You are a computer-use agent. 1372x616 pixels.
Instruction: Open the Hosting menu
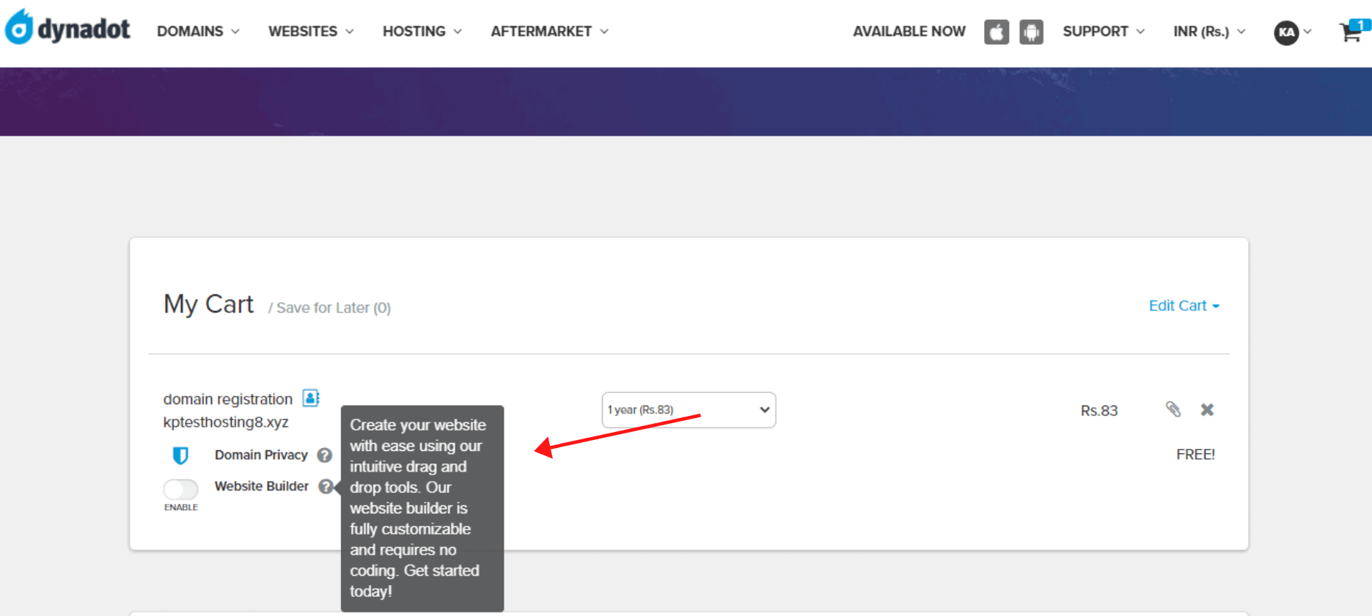[422, 32]
